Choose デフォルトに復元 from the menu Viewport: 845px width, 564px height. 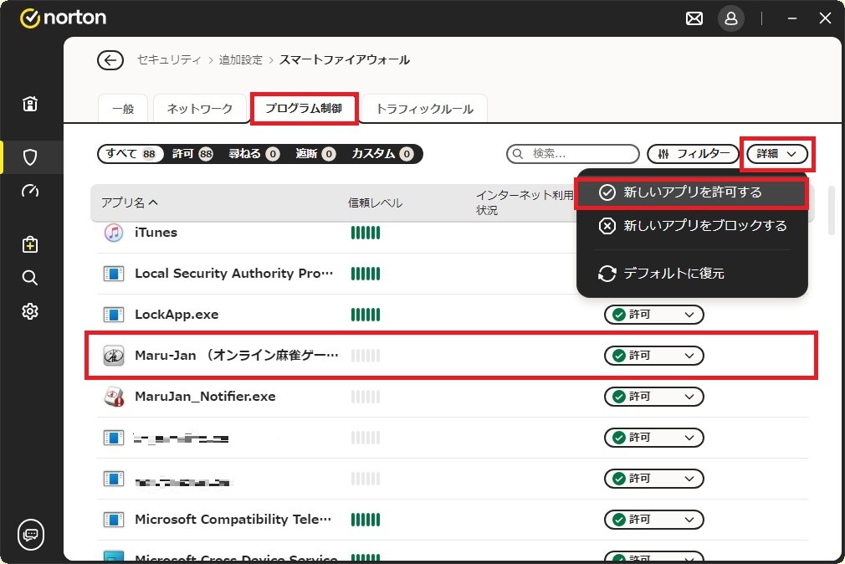[692, 274]
